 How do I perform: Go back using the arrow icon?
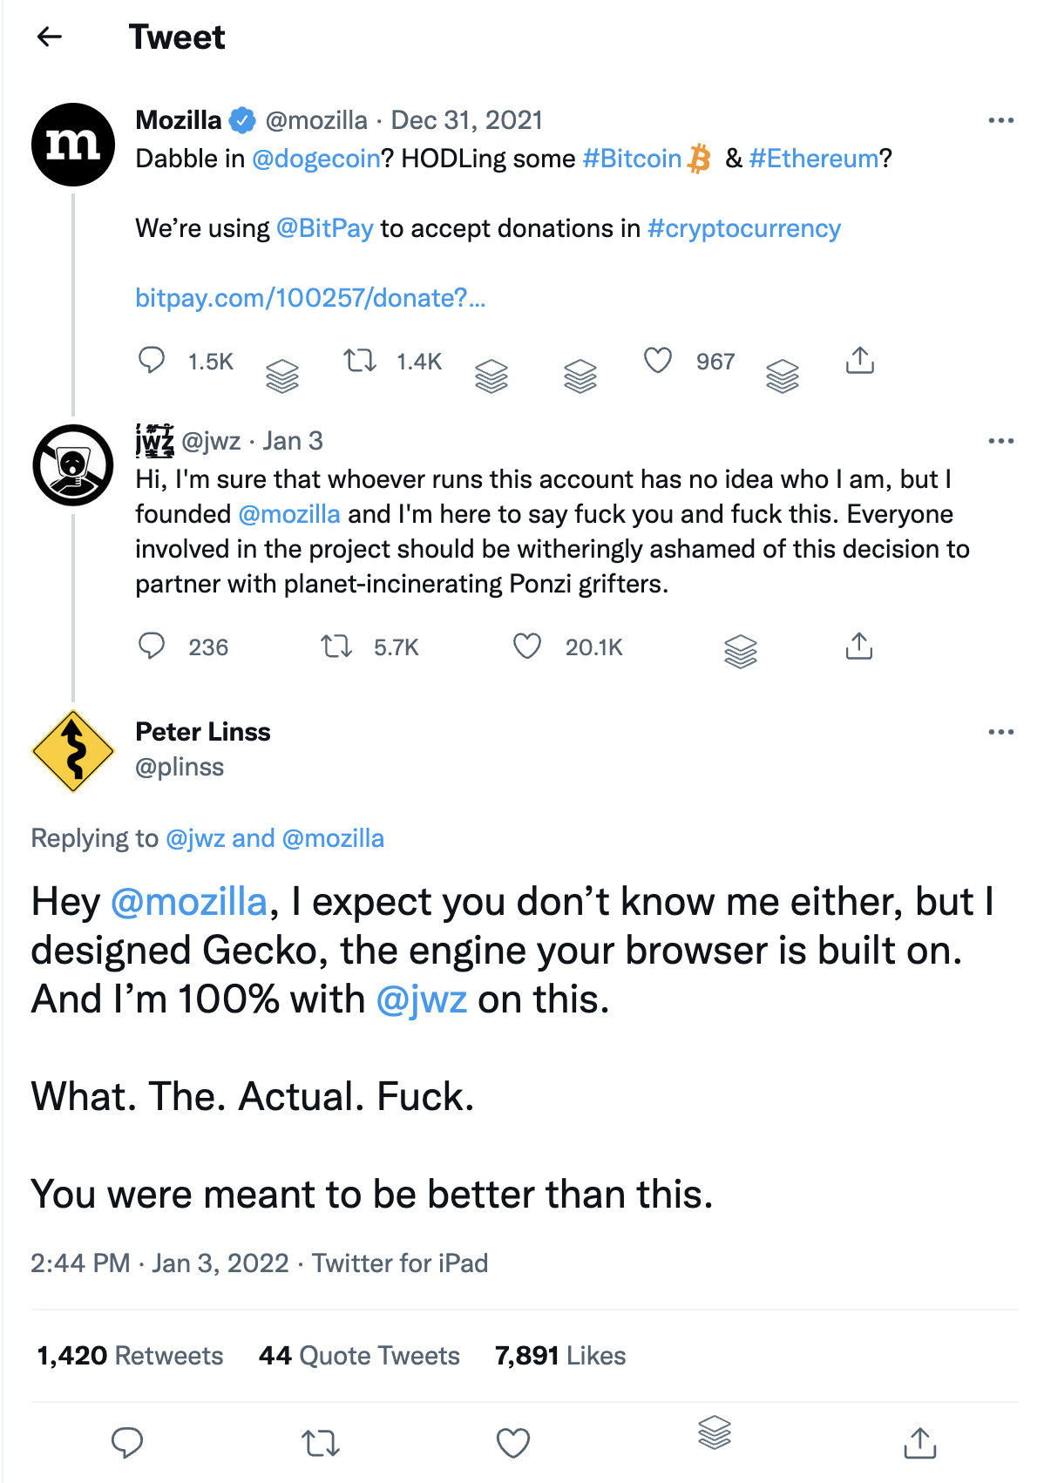pos(50,37)
